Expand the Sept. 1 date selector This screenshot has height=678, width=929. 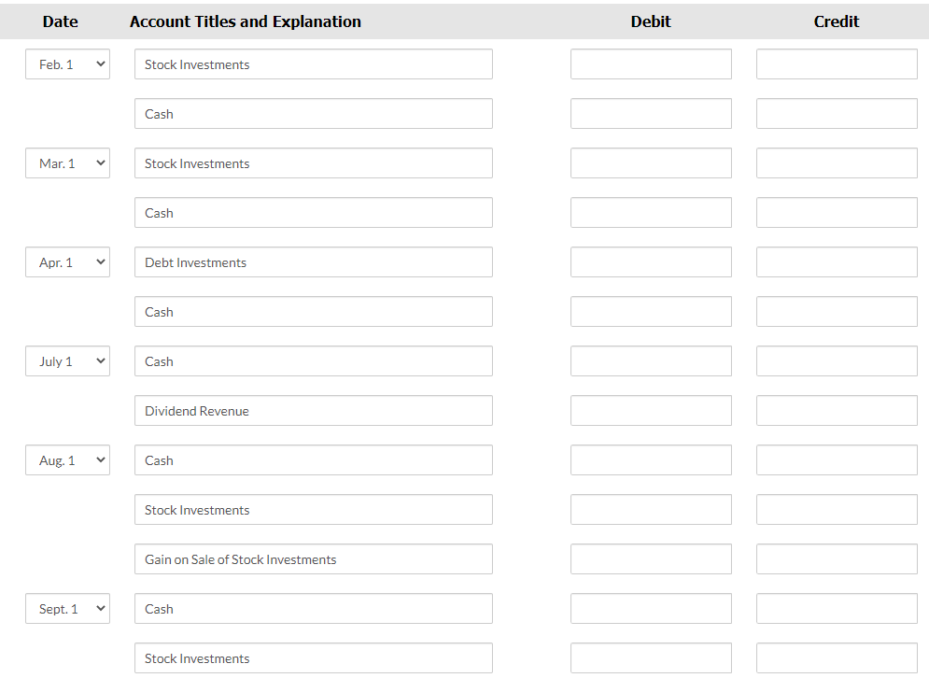coord(67,609)
